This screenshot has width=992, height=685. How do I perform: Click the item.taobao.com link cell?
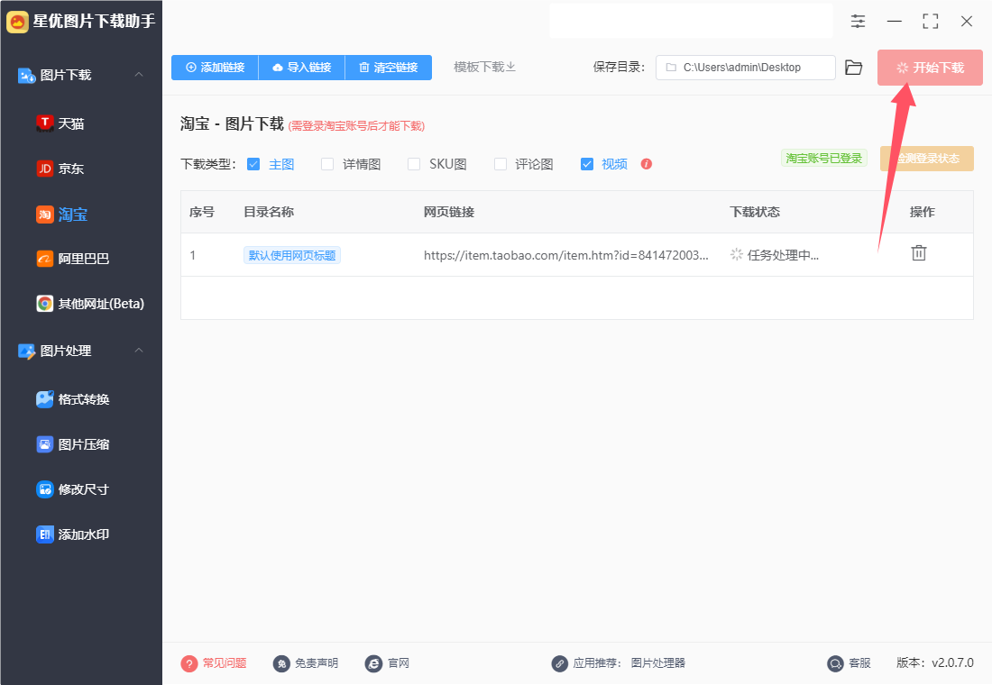pos(566,255)
